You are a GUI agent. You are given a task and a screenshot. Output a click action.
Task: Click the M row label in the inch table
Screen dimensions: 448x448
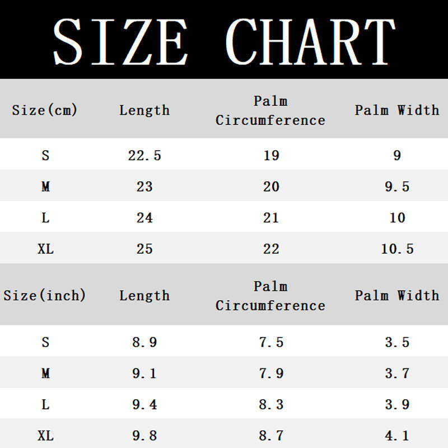(45, 373)
